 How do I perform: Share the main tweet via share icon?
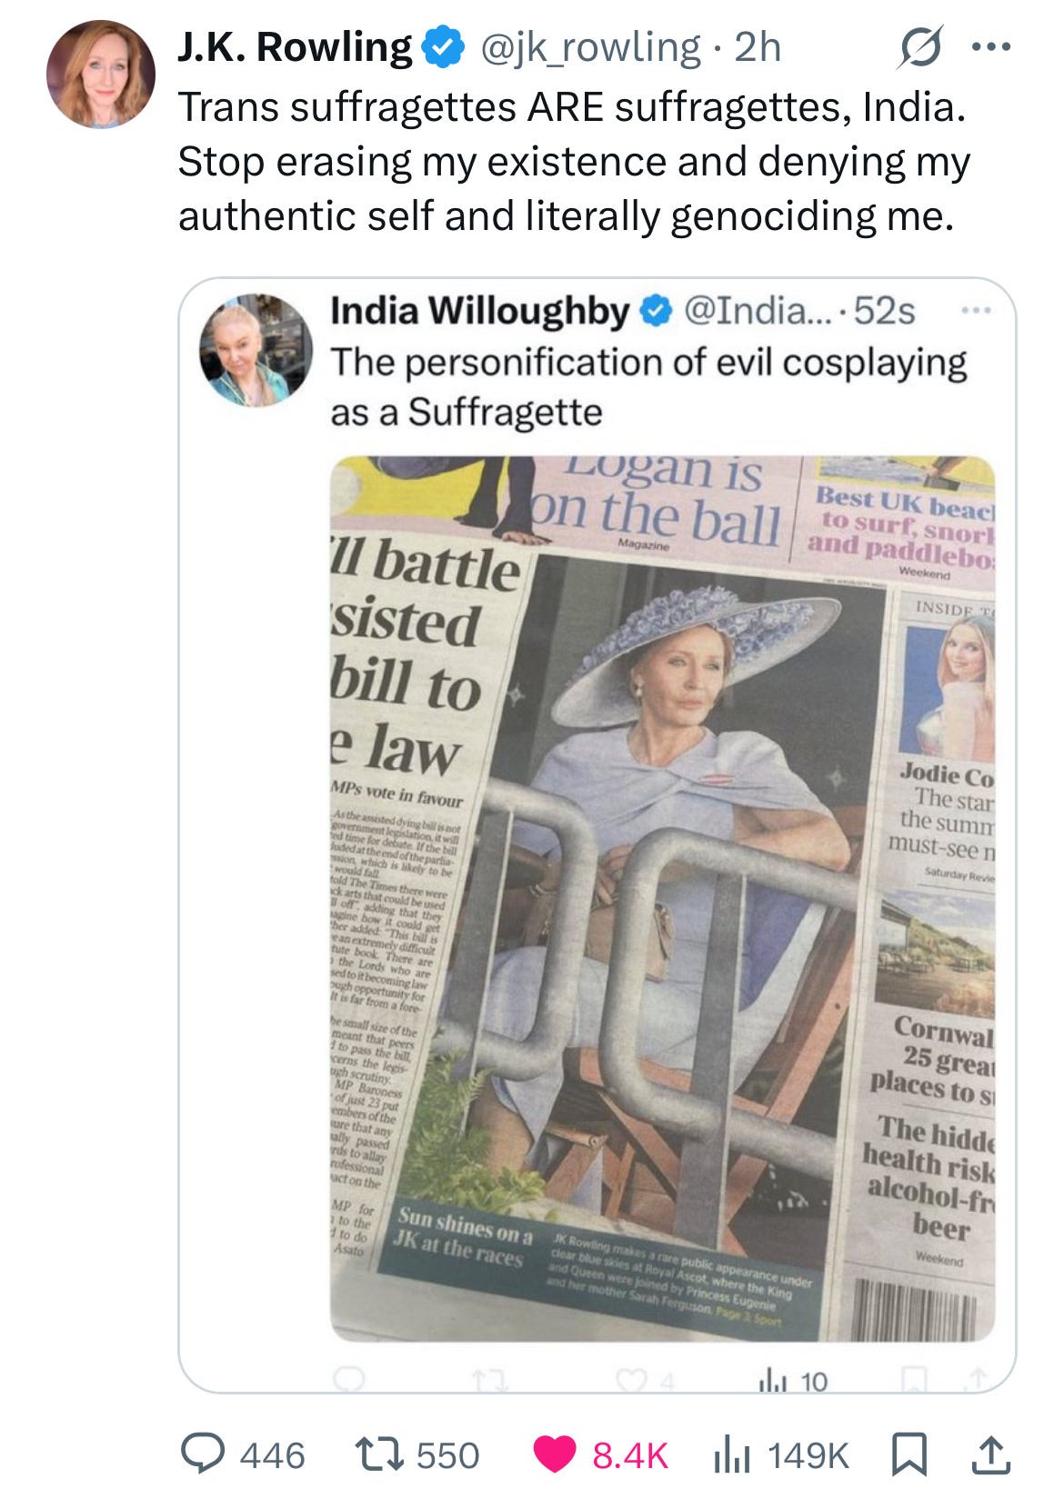pos(992,1454)
